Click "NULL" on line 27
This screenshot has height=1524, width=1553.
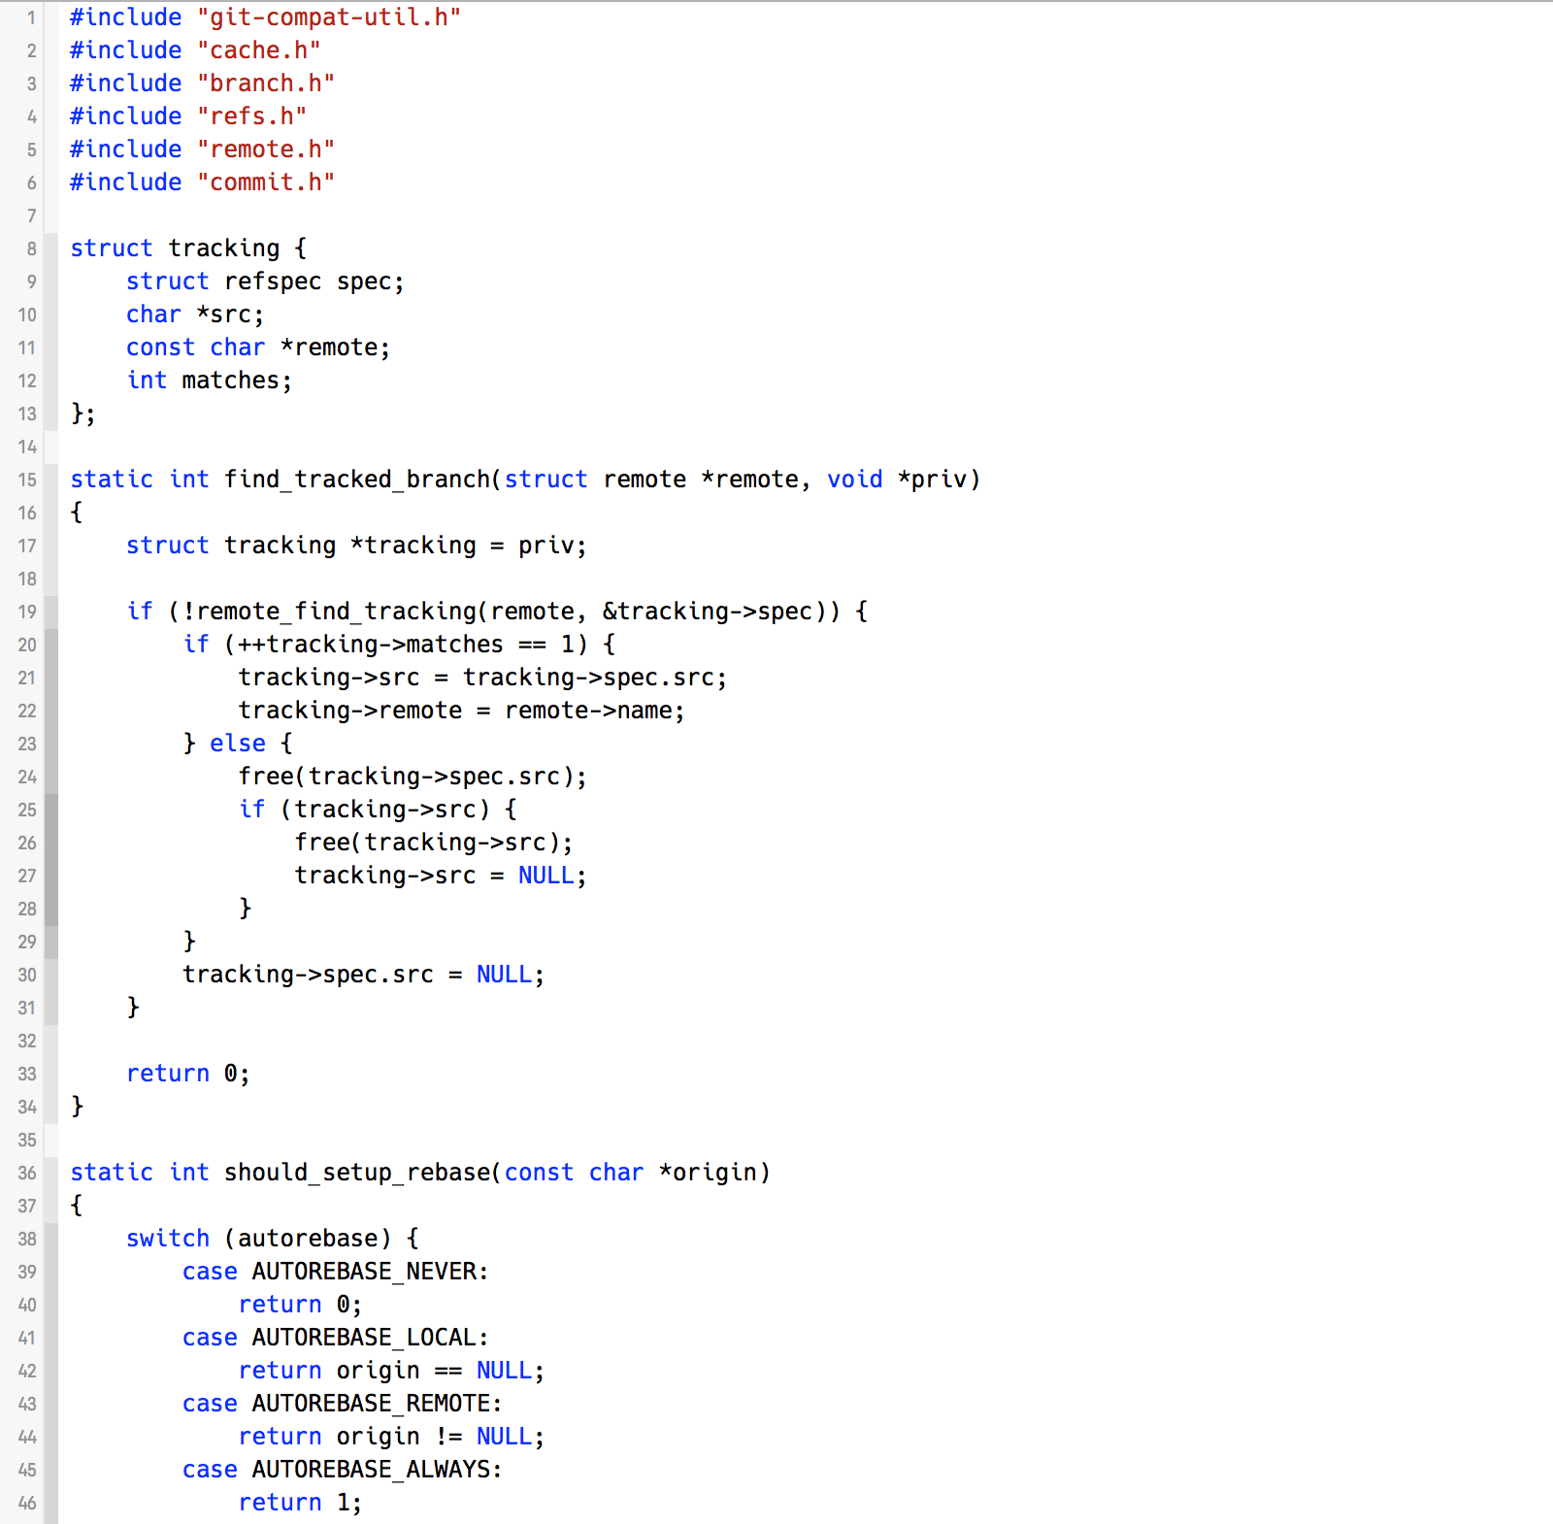pyautogui.click(x=545, y=876)
